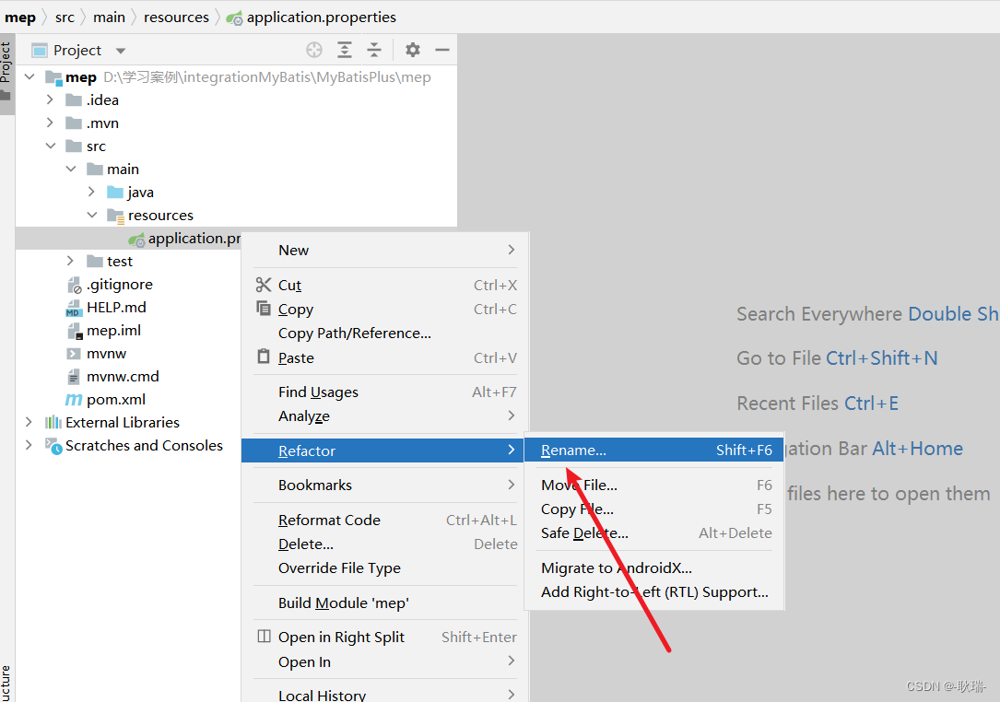Select HELP.md in project tree
The image size is (1000, 702).
coord(116,308)
